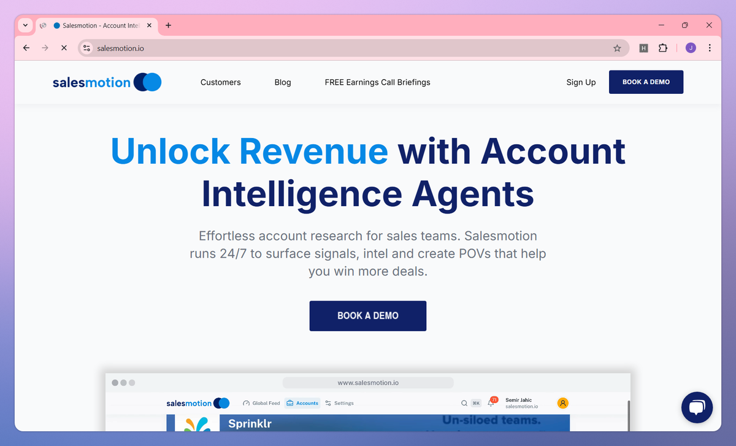736x446 pixels.
Task: View site information icon in the address bar
Action: [x=87, y=48]
